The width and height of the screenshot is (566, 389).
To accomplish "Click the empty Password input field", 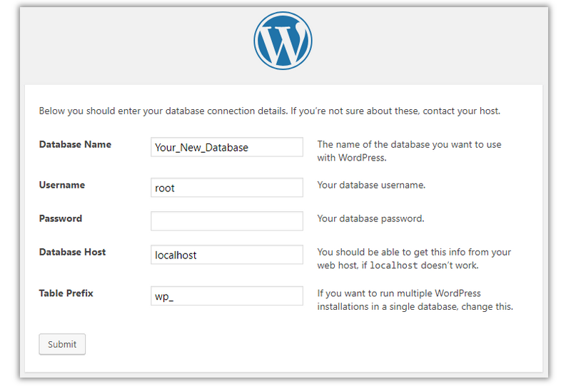I will [x=227, y=221].
